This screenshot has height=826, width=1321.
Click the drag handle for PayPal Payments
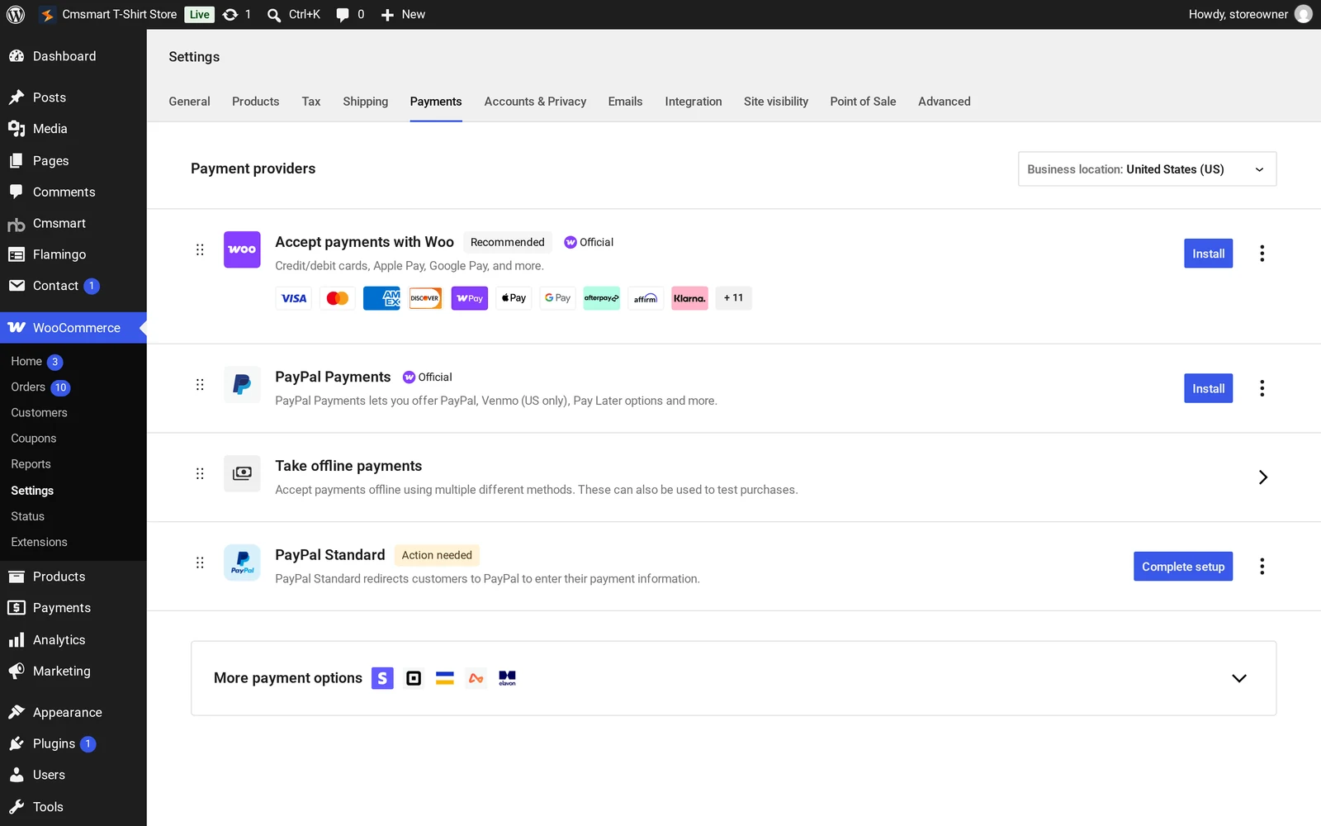[200, 384]
